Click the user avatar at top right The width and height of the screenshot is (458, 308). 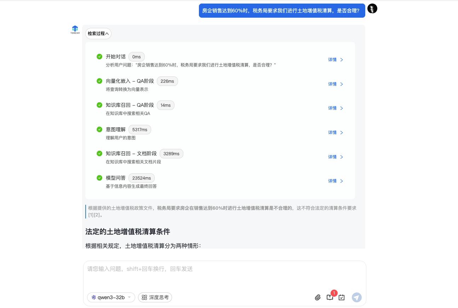pyautogui.click(x=372, y=9)
